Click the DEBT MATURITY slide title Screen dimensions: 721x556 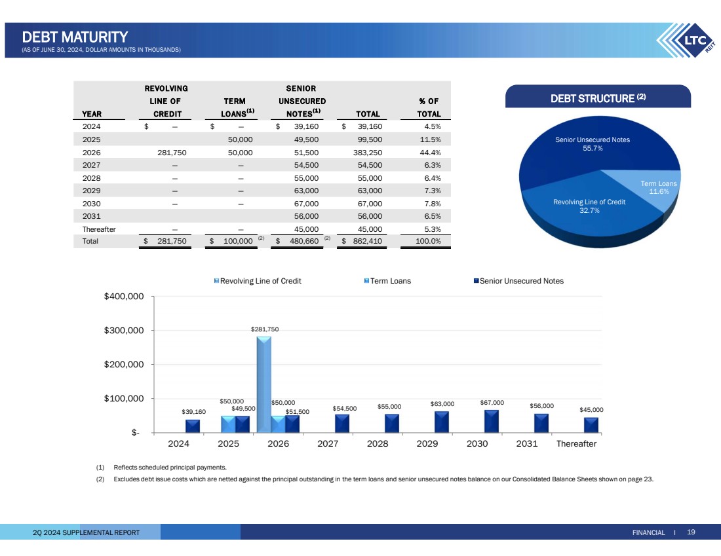74,37
